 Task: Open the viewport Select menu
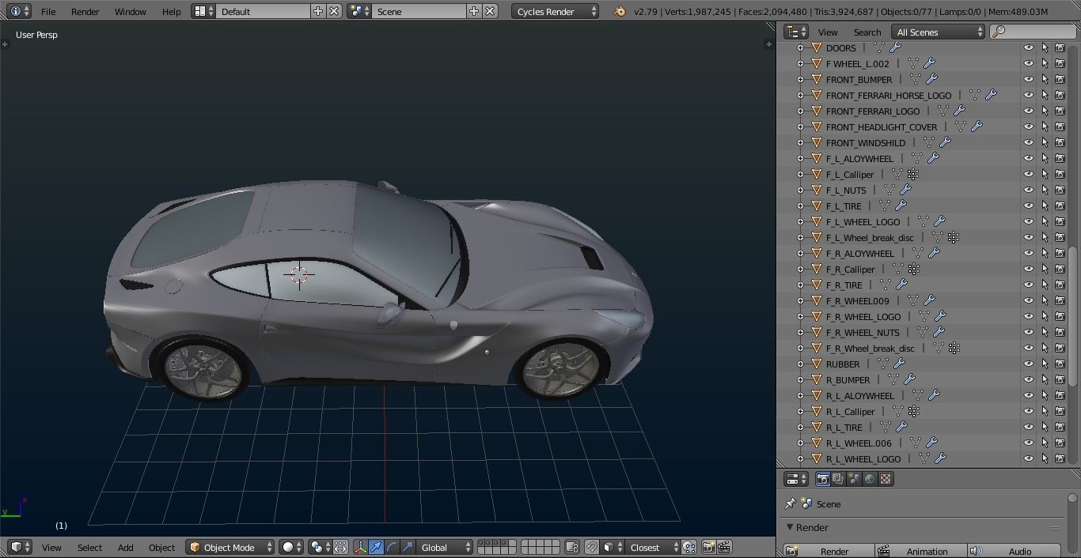tap(89, 547)
